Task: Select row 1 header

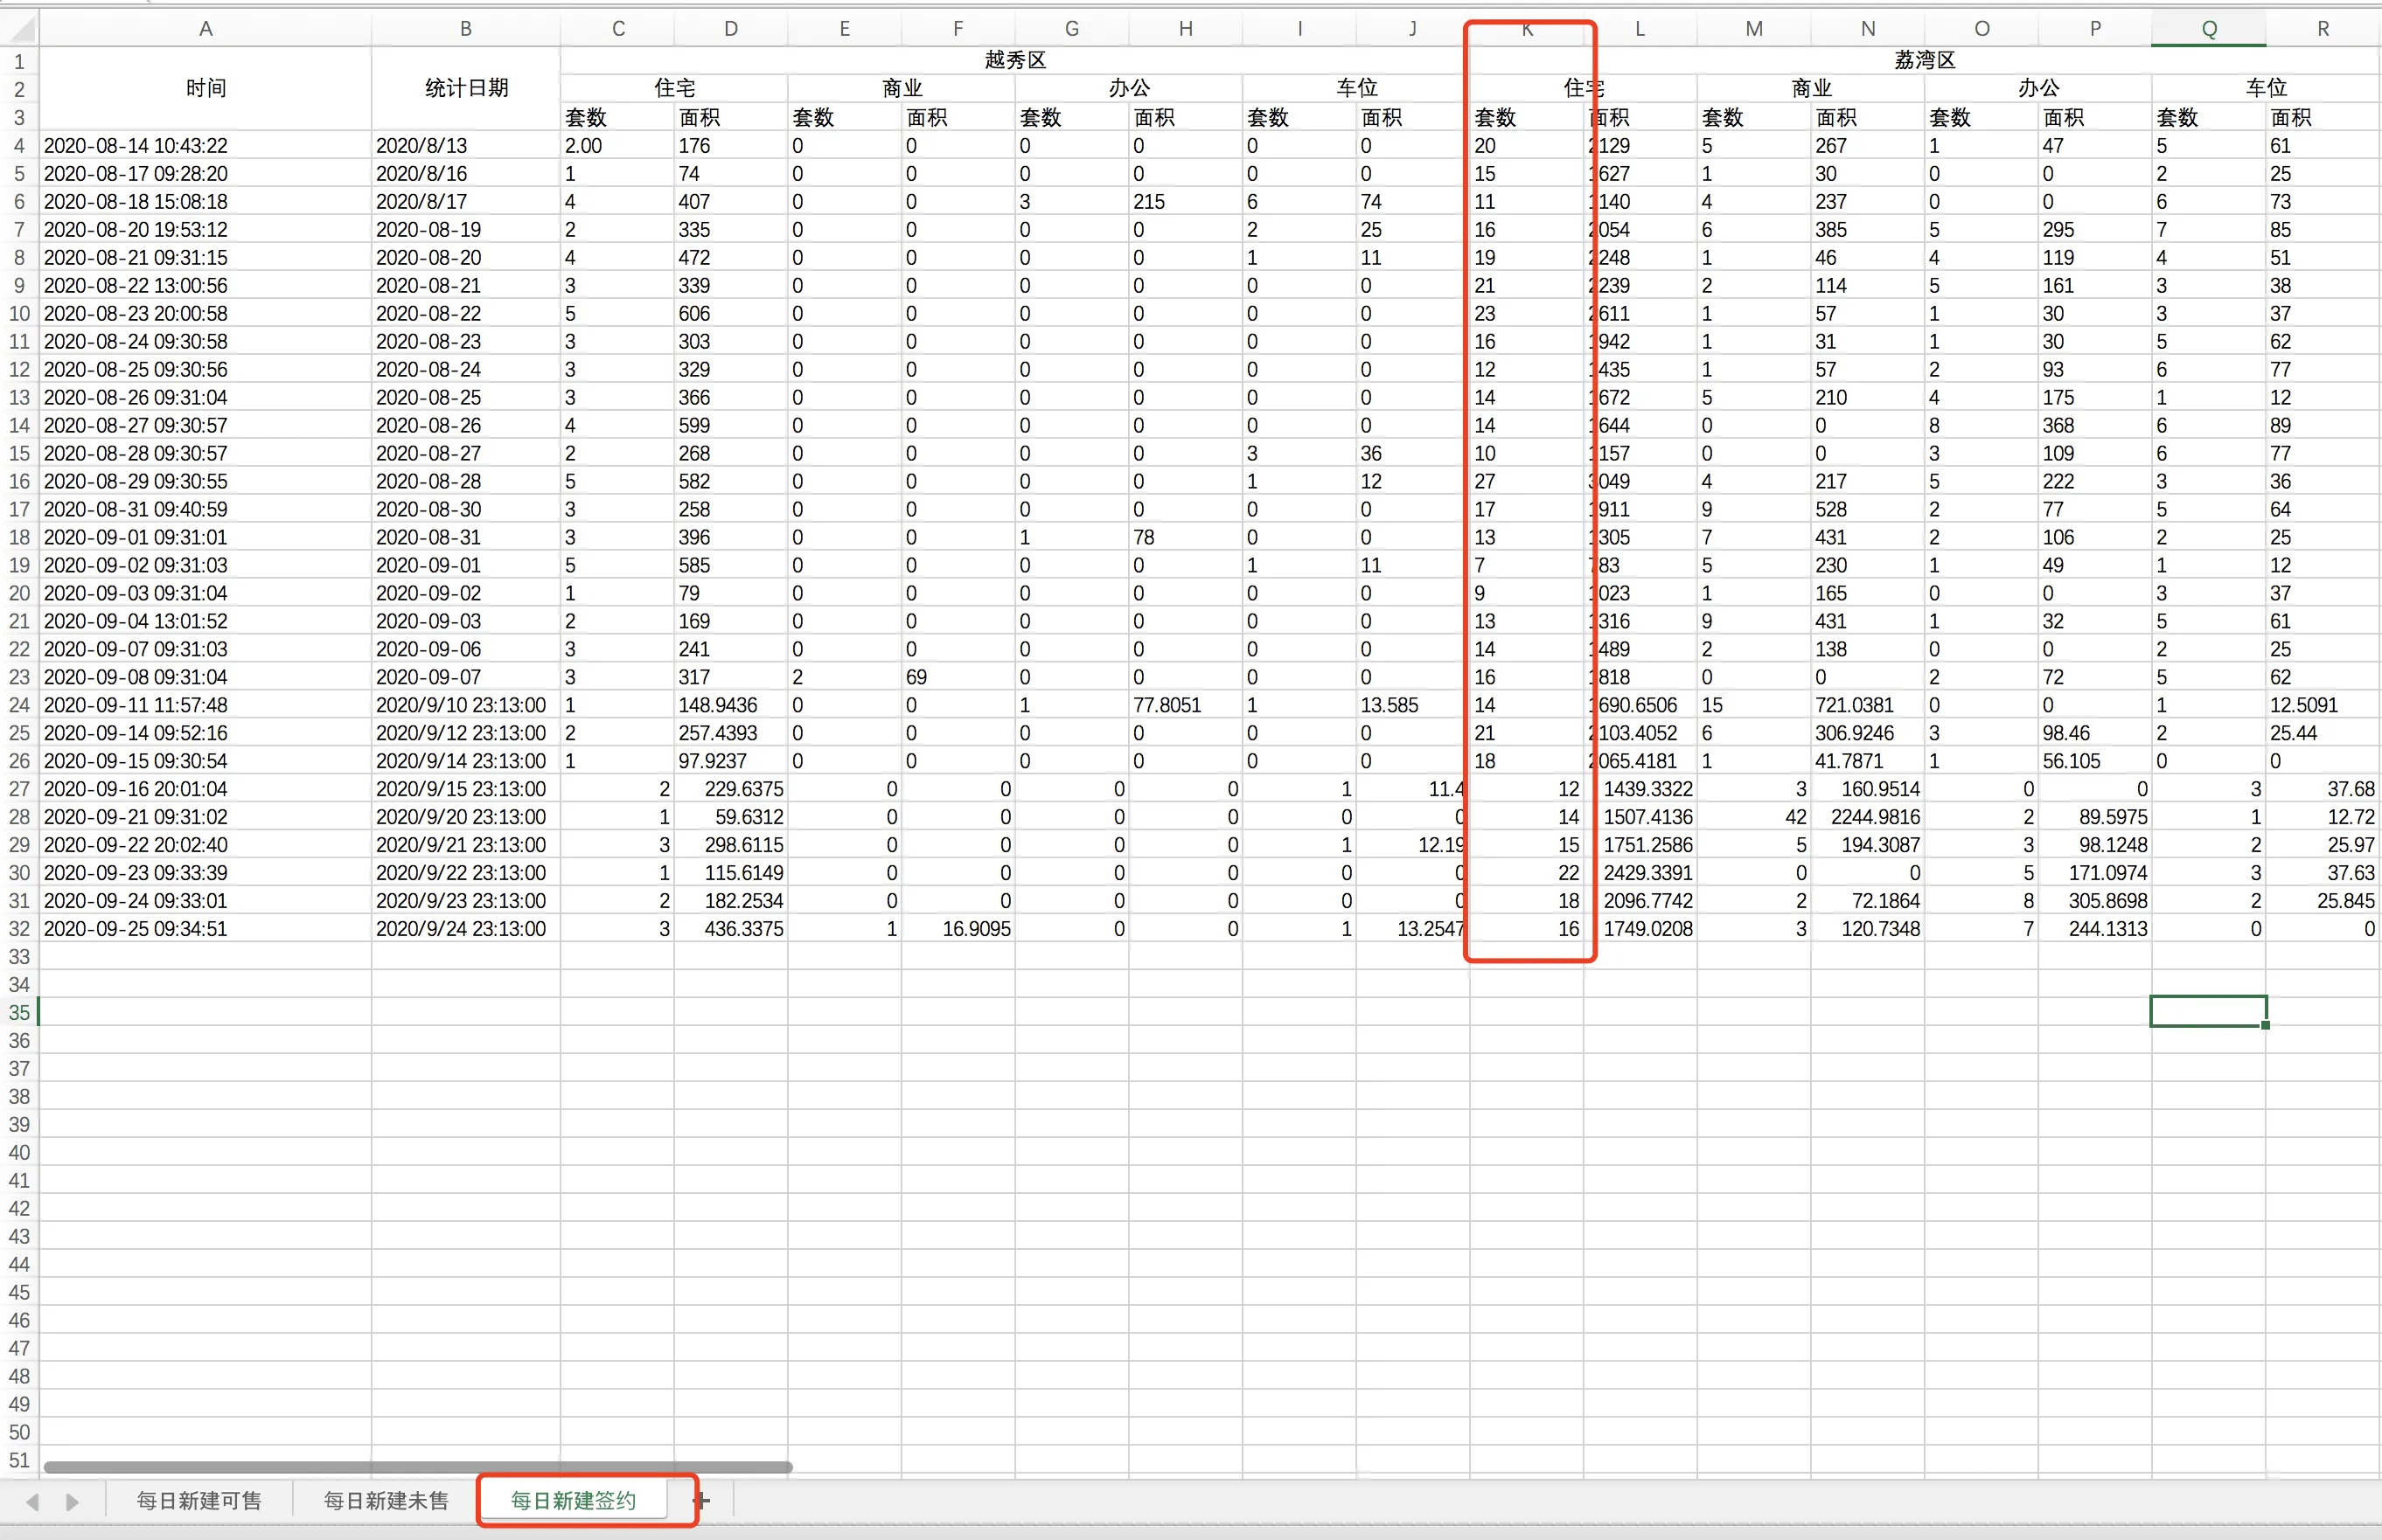Action: point(19,61)
